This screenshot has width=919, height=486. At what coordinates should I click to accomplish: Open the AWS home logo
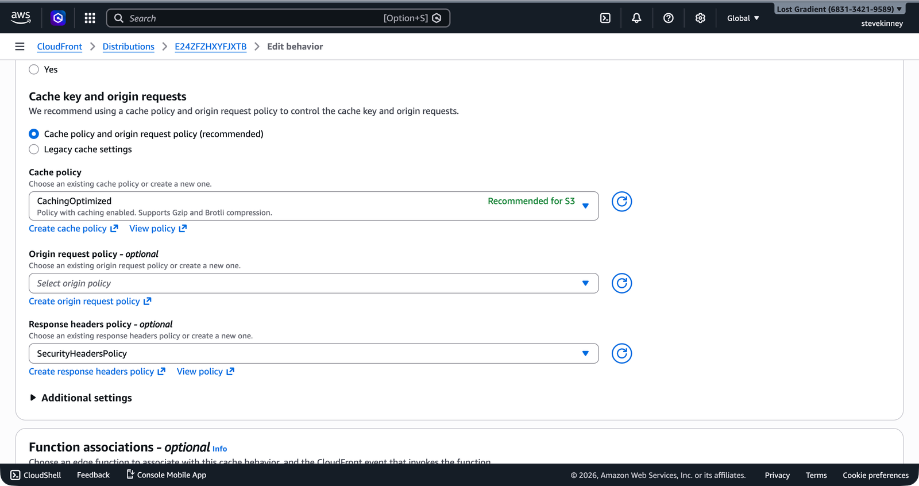click(21, 18)
